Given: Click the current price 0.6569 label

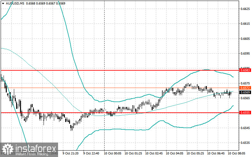Looking at the screenshot, I should [x=245, y=92].
